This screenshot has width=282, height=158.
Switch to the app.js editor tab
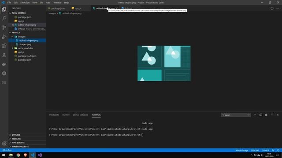point(78,8)
